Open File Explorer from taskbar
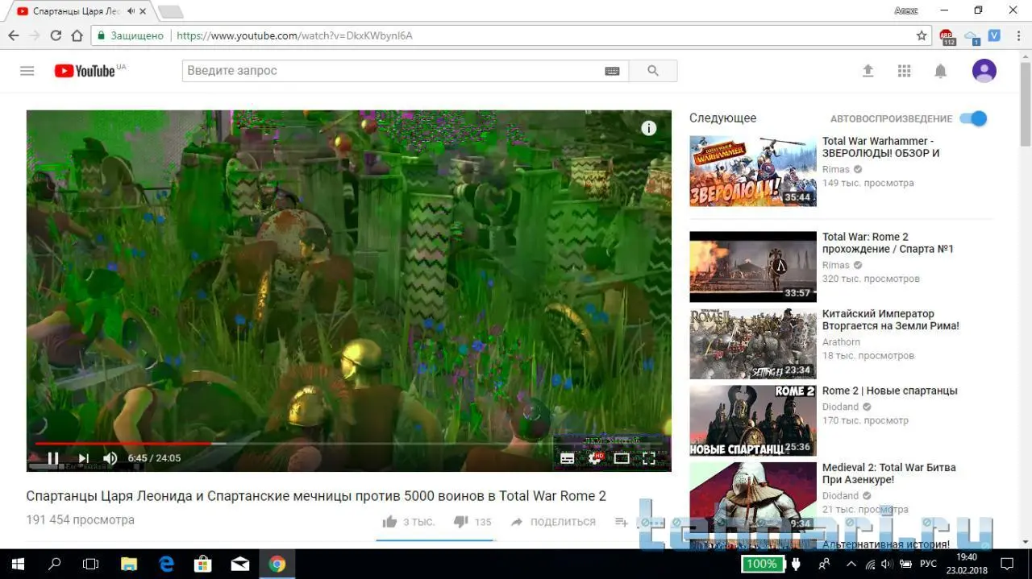 [129, 564]
